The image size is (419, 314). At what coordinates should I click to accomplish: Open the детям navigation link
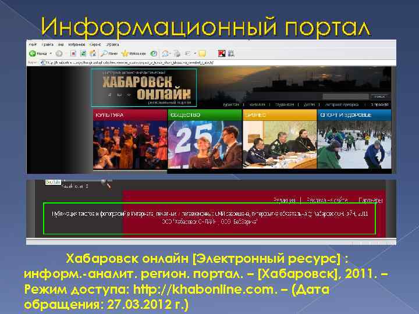tap(309, 105)
